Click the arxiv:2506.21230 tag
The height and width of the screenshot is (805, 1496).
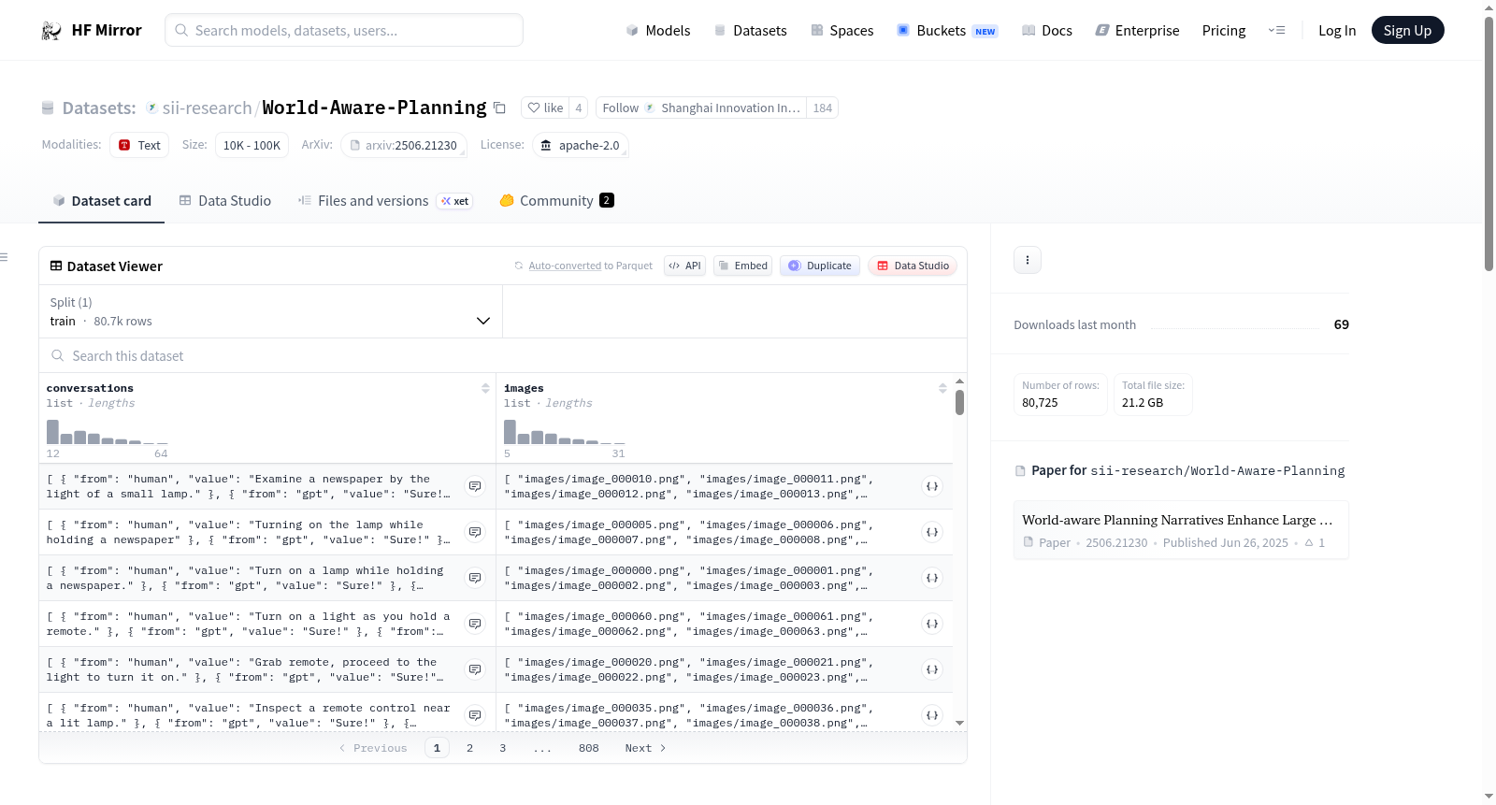pos(404,146)
